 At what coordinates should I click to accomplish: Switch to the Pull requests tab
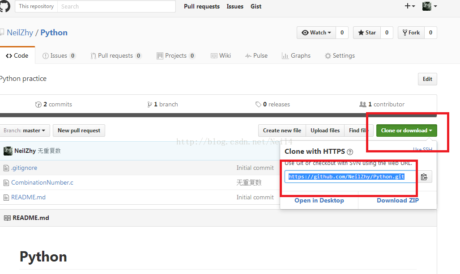click(116, 56)
